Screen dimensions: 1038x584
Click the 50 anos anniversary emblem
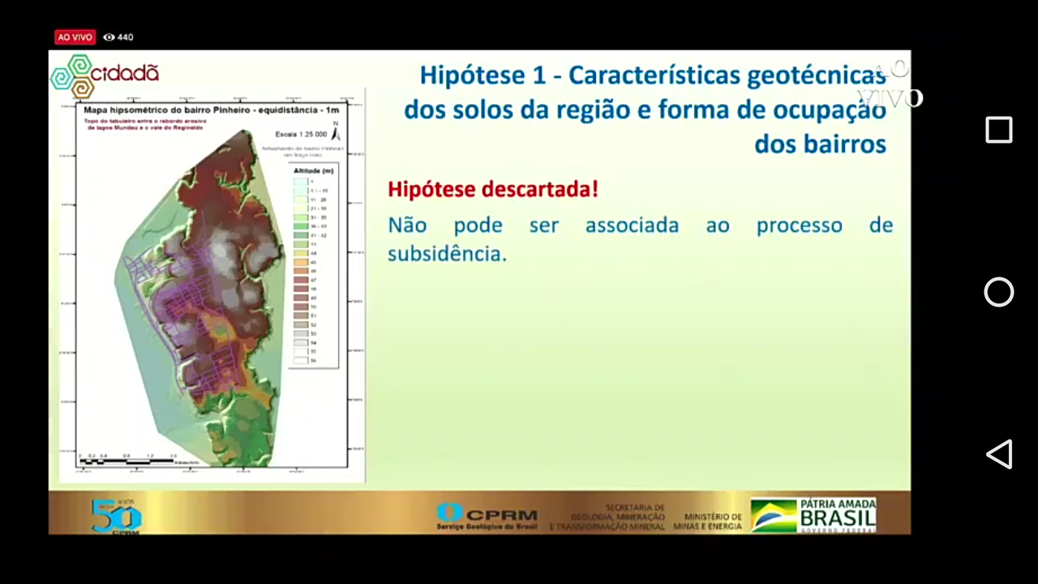[x=117, y=517]
